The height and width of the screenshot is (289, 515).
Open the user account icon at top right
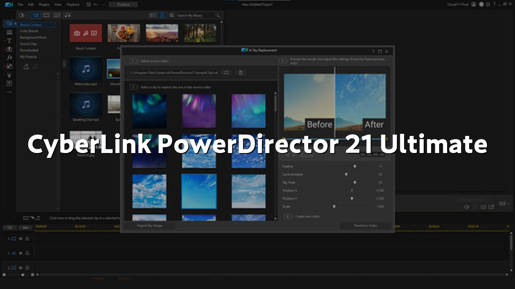pos(474,4)
